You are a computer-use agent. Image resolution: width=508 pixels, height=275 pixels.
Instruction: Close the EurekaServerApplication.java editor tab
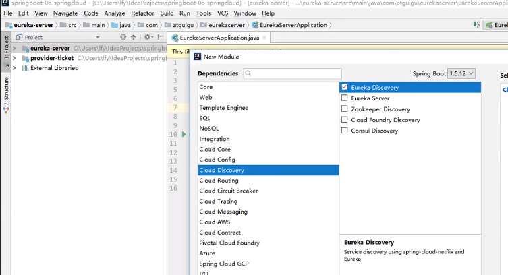tap(264, 38)
